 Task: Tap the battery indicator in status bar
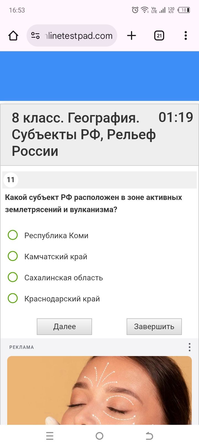click(x=184, y=10)
